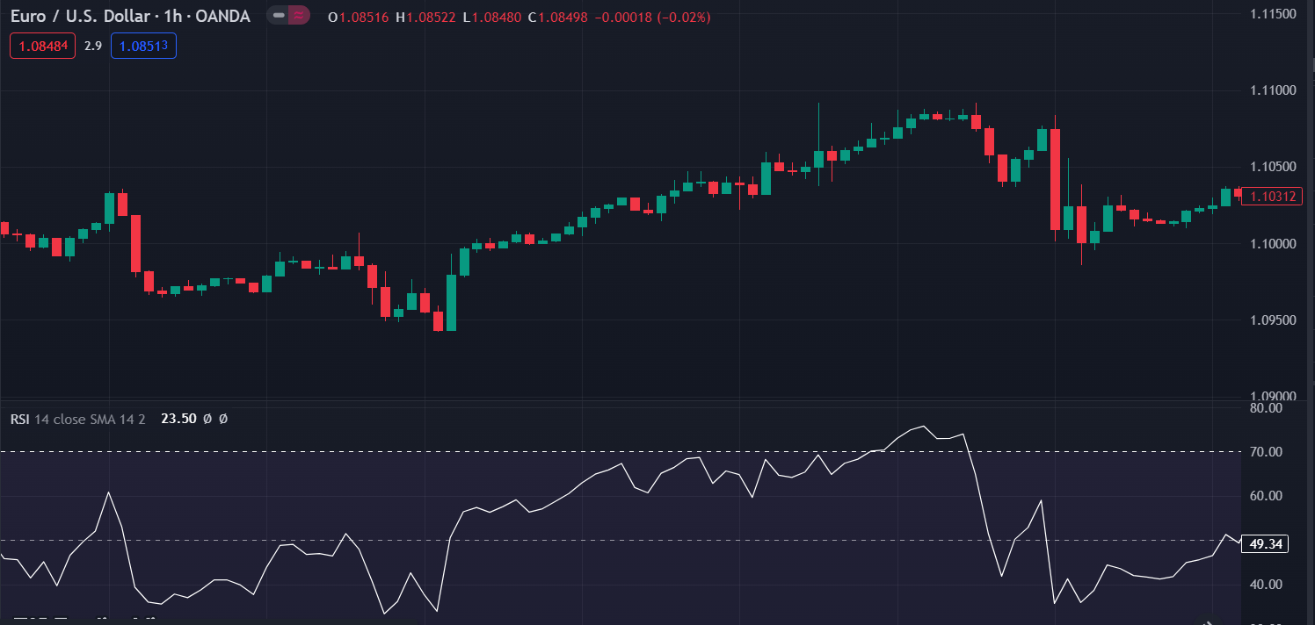Click the blue buy price 1.08513 button

143,46
